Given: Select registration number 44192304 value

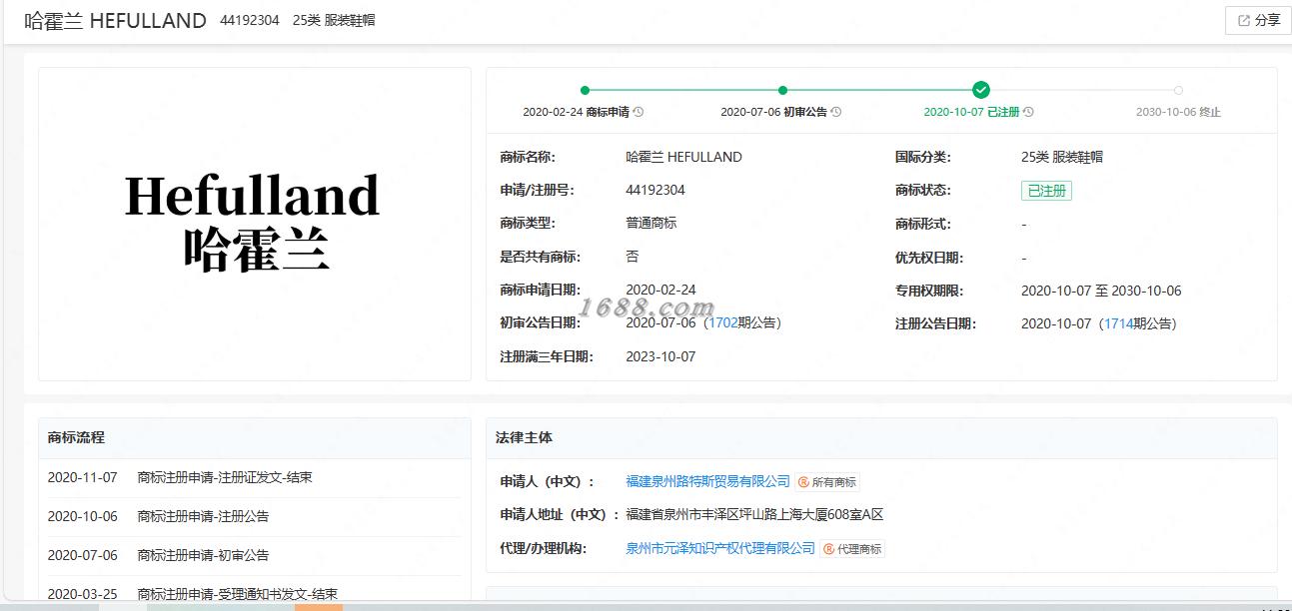Looking at the screenshot, I should [655, 190].
